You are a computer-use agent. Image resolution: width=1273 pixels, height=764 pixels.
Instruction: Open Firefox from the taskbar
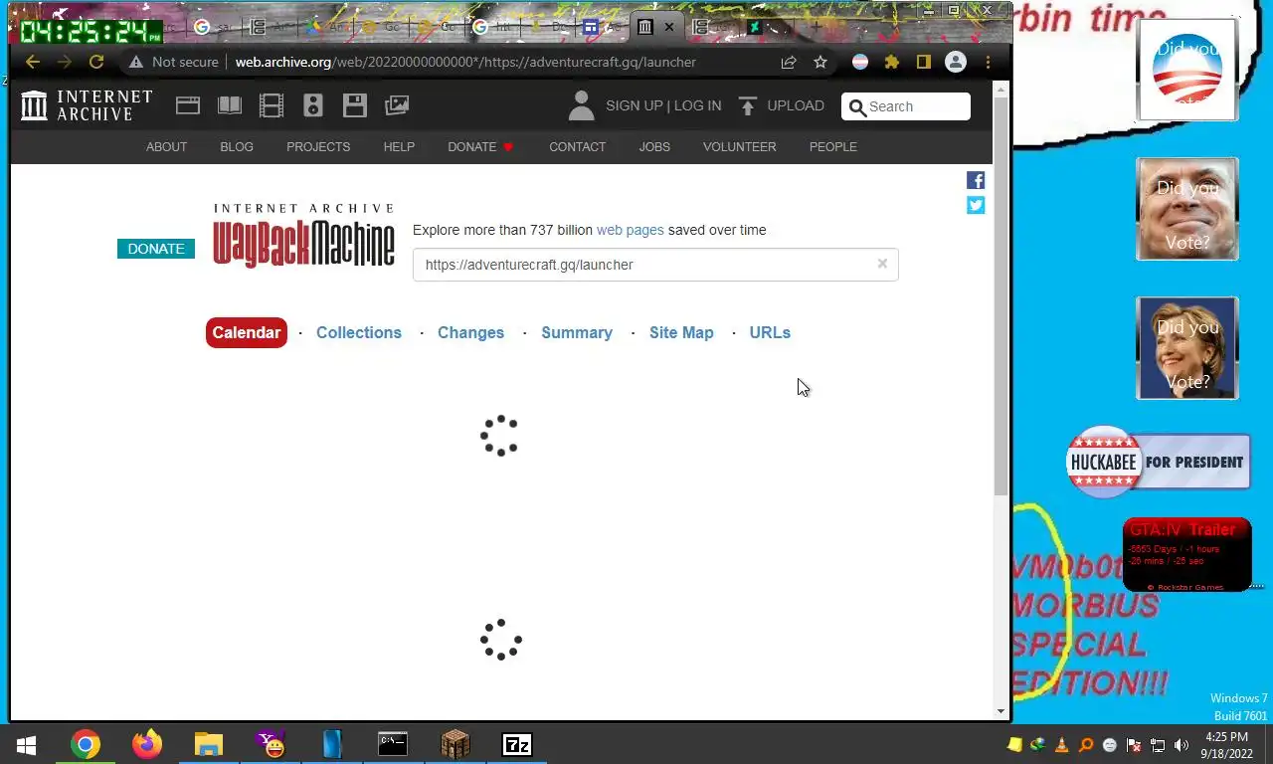tap(147, 744)
